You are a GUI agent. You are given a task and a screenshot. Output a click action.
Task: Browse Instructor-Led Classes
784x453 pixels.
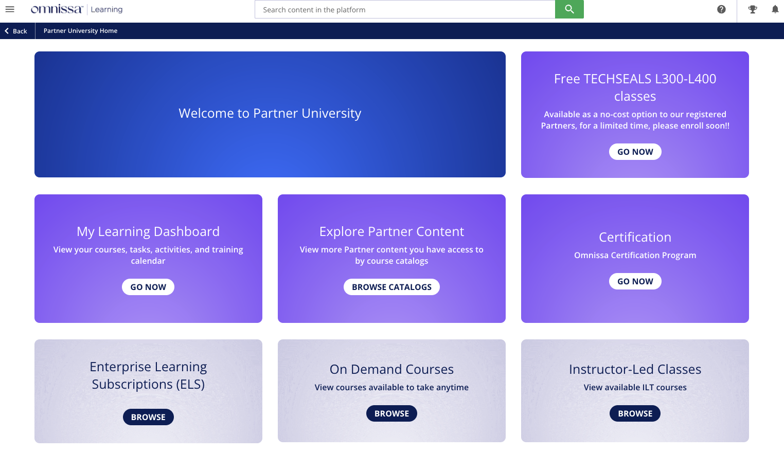[x=635, y=413]
